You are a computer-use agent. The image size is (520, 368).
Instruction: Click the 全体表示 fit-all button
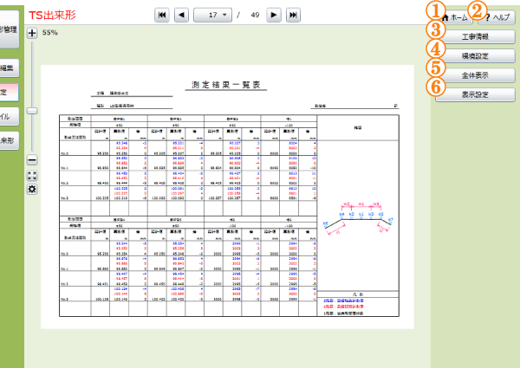(x=475, y=75)
